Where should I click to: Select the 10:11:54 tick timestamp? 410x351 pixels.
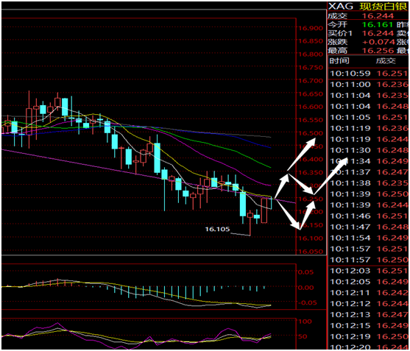pos(350,238)
